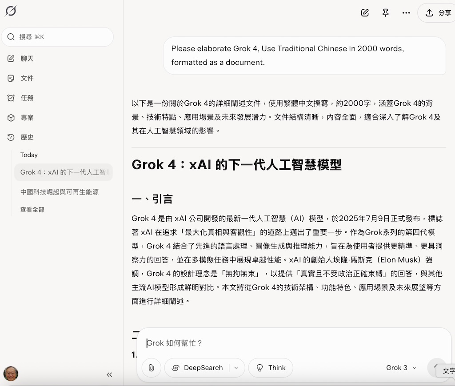Click the search magnifier icon
455x386 pixels.
11,37
